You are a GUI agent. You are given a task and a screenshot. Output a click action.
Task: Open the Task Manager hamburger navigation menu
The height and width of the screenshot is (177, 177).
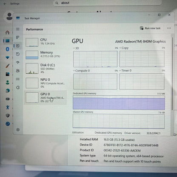pyautogui.click(x=18, y=29)
